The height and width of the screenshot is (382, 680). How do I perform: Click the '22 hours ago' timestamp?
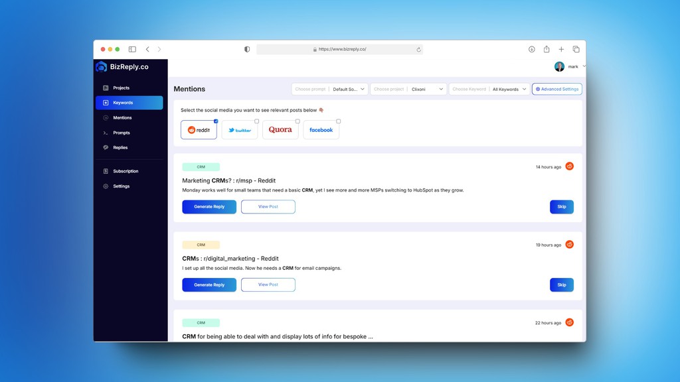click(x=548, y=323)
